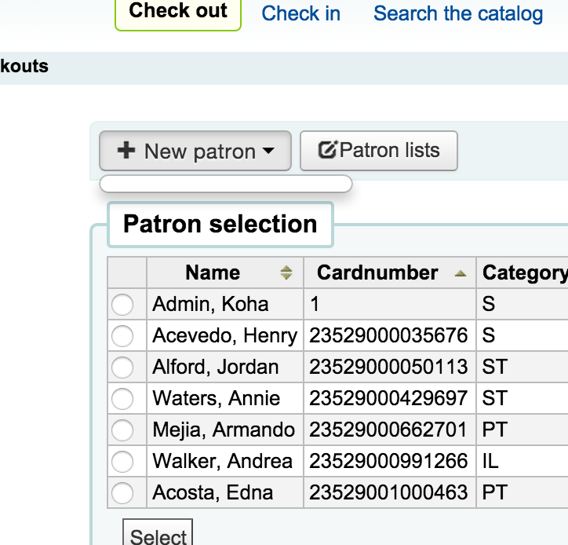
Task: Click the plus icon on New patron
Action: (x=126, y=151)
